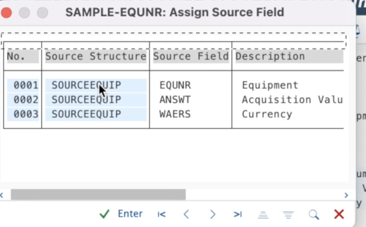Click the horizontal scrollbar thumb
The height and width of the screenshot is (227, 366).
(x=98, y=195)
